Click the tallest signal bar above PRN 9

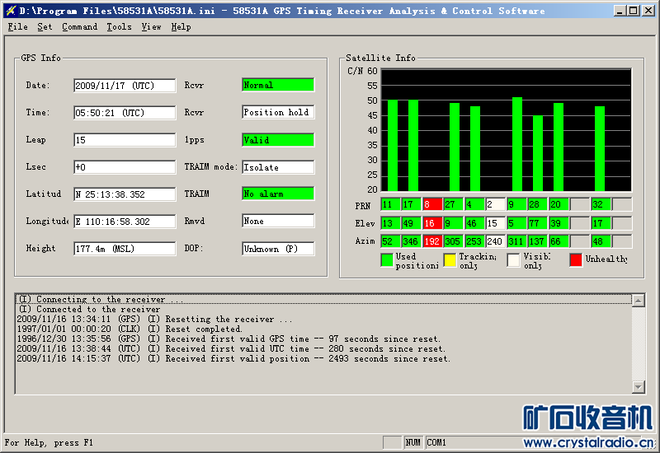coord(517,144)
